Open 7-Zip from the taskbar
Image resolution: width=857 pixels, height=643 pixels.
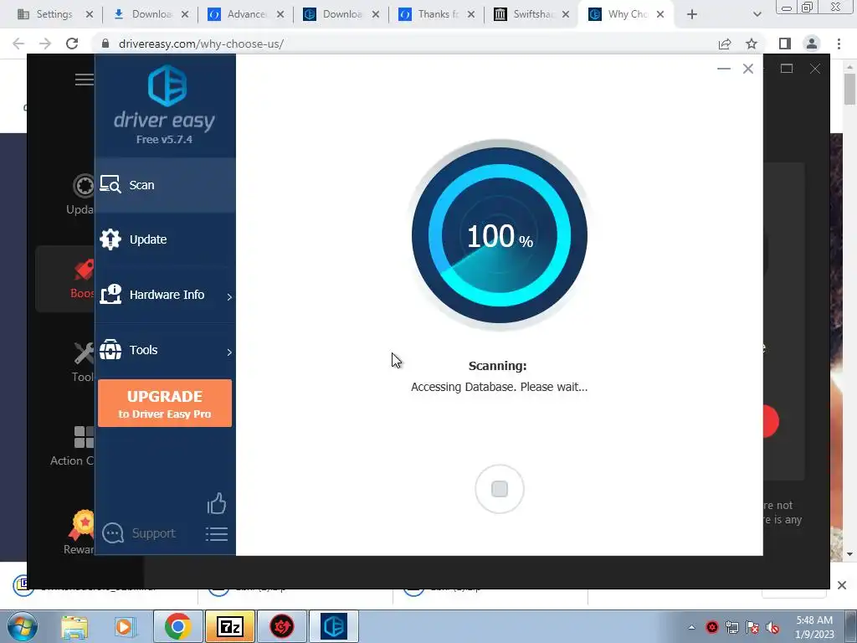229,626
